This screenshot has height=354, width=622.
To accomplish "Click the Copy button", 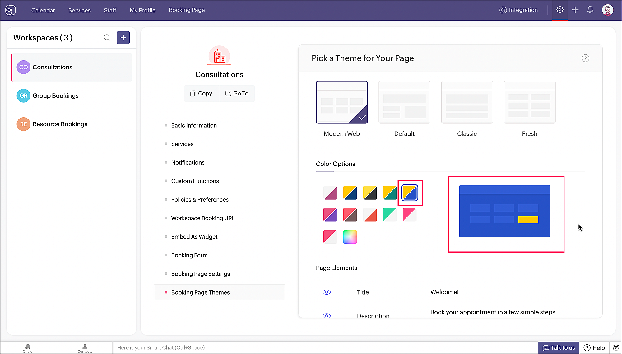I will [201, 93].
